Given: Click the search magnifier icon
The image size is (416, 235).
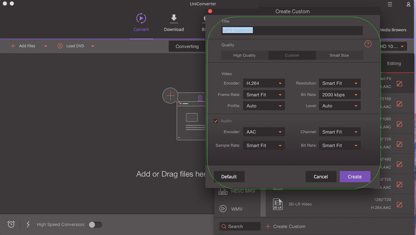Looking at the screenshot, I should tap(224, 227).
